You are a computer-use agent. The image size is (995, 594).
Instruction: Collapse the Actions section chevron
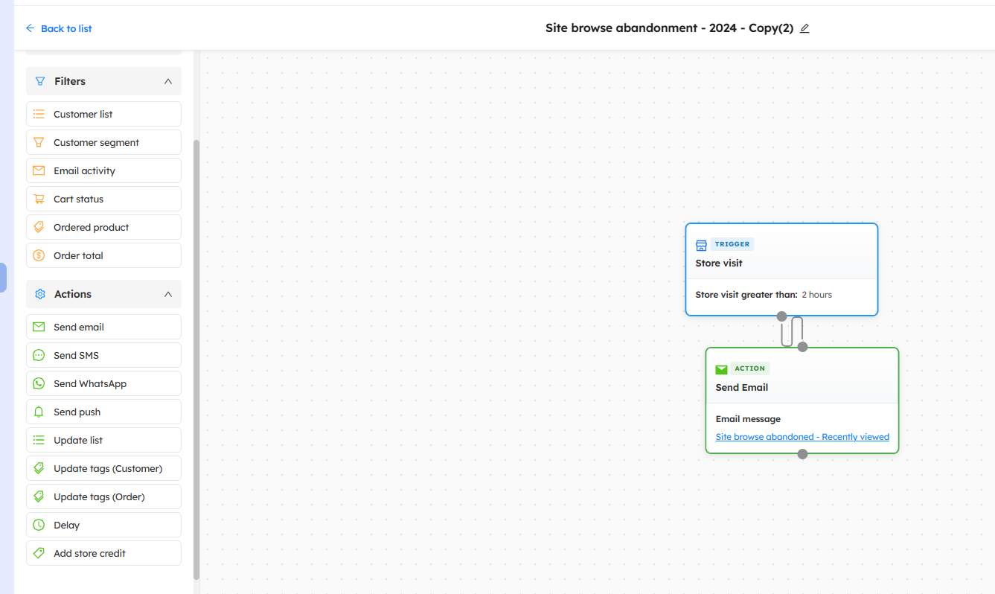pos(167,294)
